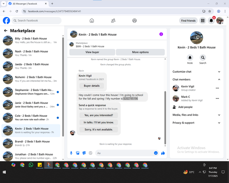This screenshot has height=183, width=229.
Task: Open Nash - 2 Beds 1 Bath House chat
Action: pyautogui.click(x=31, y=53)
